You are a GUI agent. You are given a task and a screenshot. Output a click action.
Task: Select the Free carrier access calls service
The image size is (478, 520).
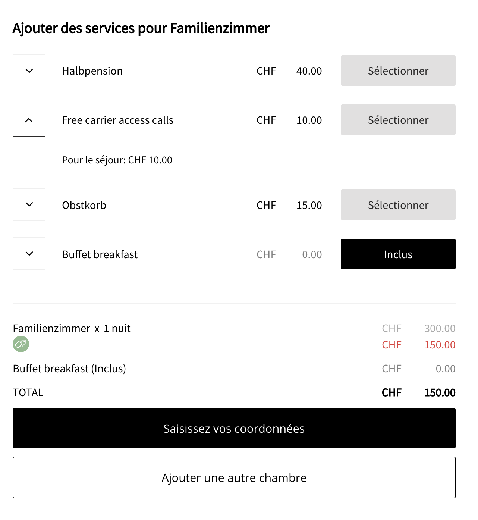tap(398, 120)
